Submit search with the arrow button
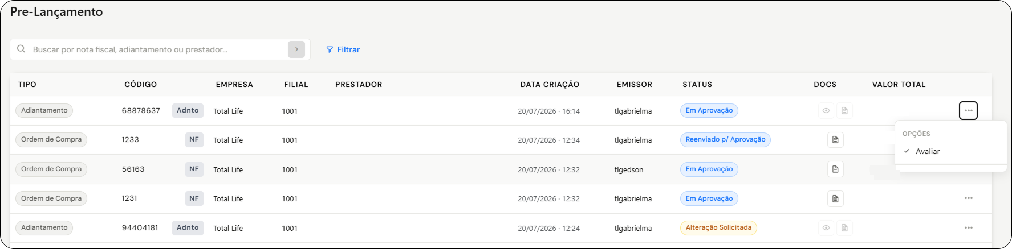 coord(296,49)
